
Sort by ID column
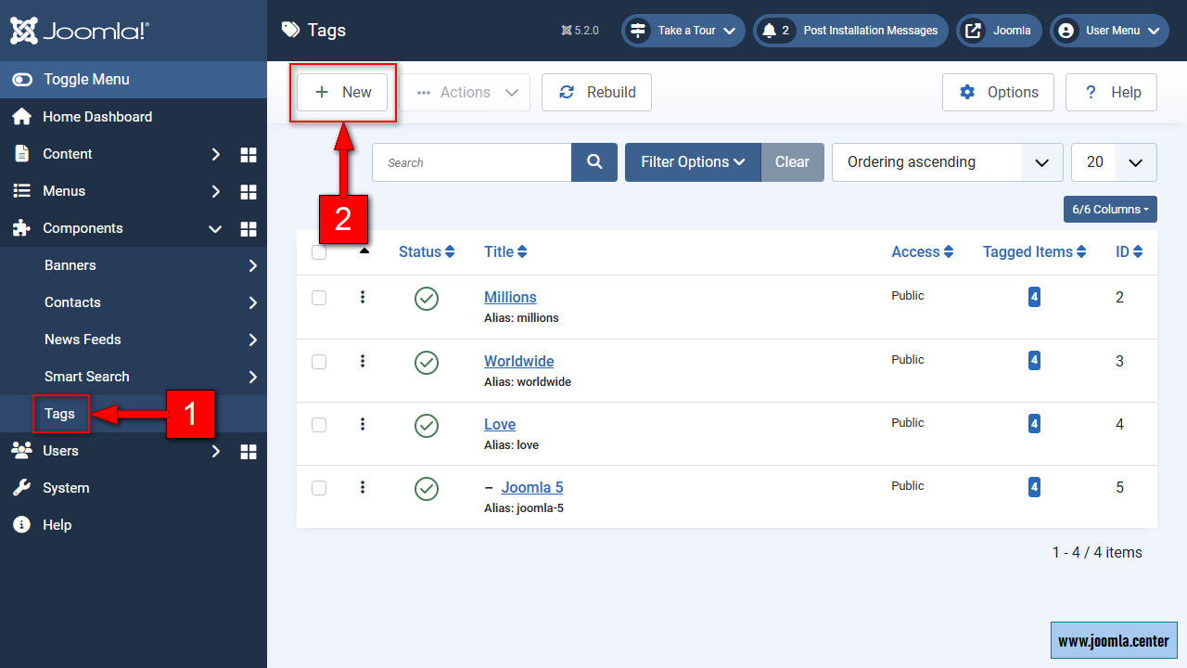[x=1129, y=251]
